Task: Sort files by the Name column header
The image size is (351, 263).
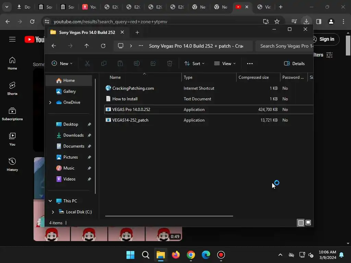Action: tap(143, 77)
